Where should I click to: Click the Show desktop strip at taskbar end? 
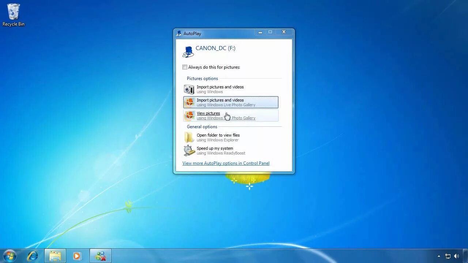(465, 256)
